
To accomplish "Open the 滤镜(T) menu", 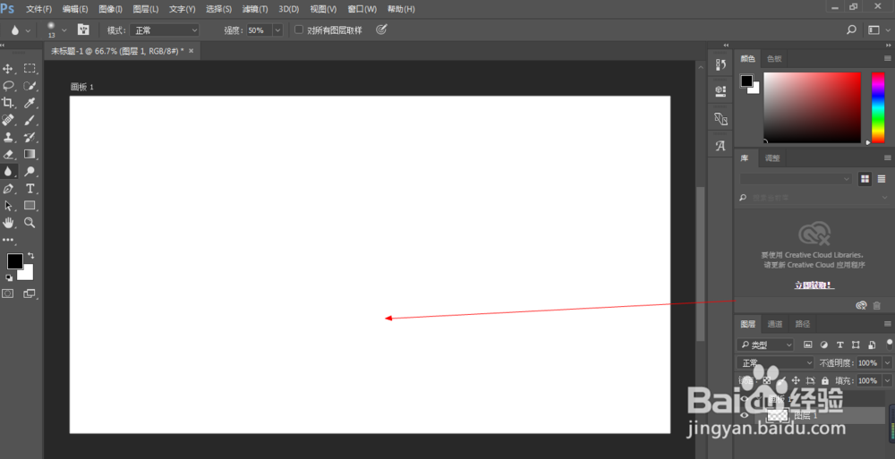I will [x=254, y=9].
